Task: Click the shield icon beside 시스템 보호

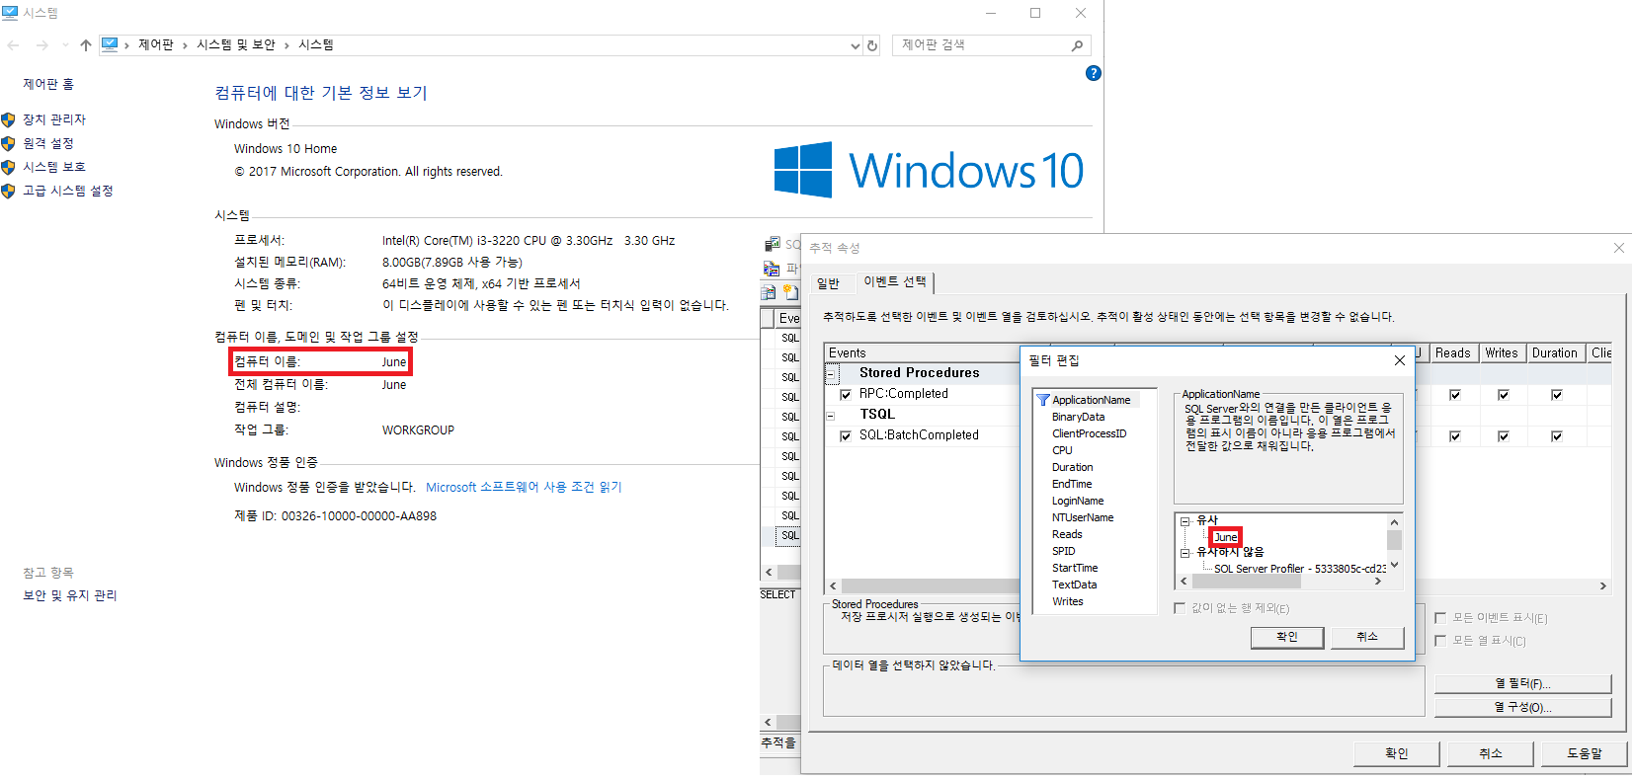Action: (x=9, y=167)
